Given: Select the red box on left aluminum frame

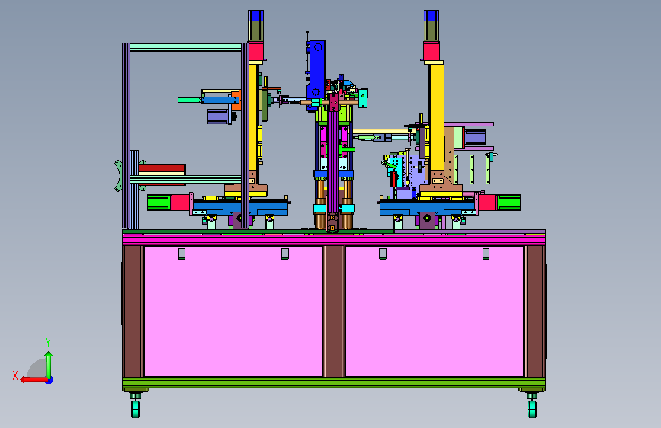Looking at the screenshot, I should click(162, 168).
